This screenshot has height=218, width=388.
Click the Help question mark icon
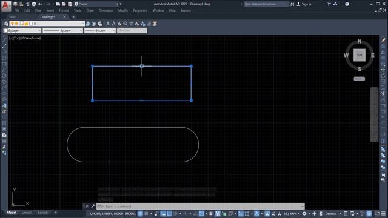pyautogui.click(x=347, y=4)
